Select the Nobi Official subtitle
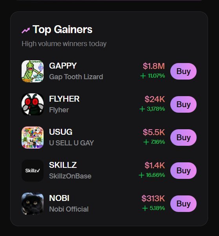219x236 pixels. click(x=69, y=209)
